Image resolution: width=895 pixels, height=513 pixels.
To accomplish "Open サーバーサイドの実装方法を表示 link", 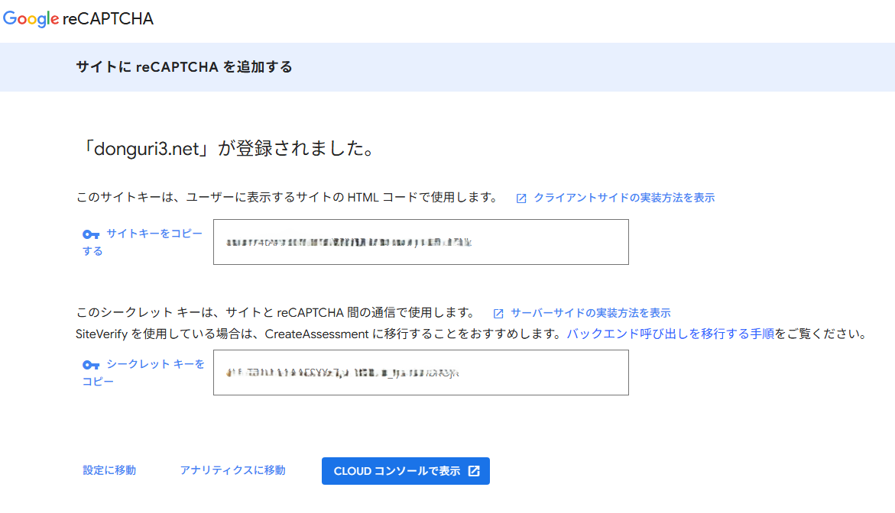I will [590, 313].
